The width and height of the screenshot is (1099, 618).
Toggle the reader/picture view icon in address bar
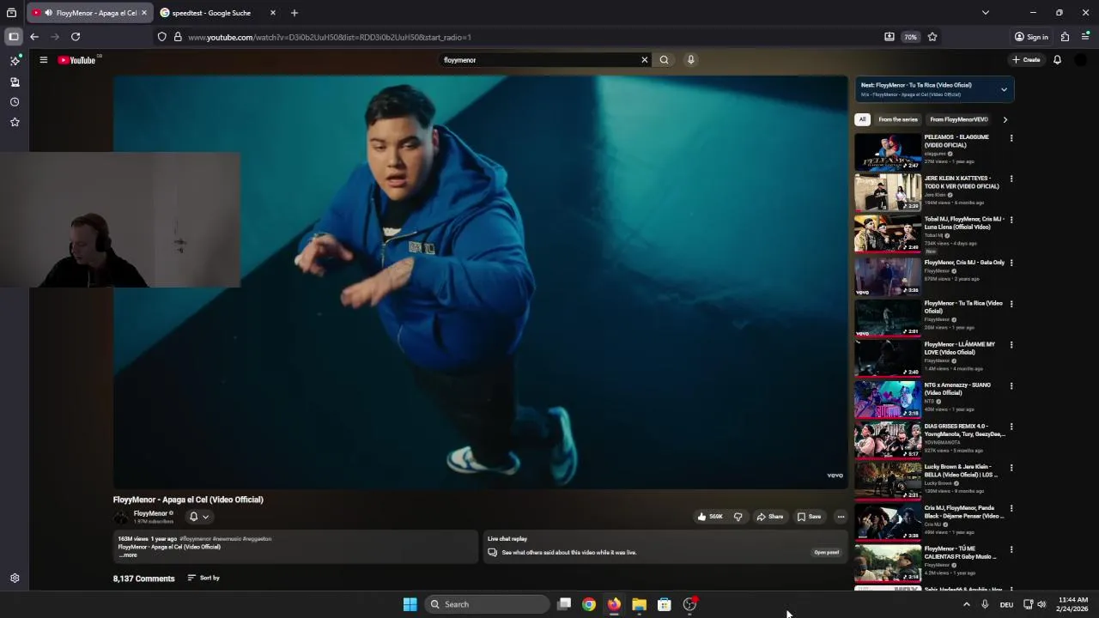(890, 37)
